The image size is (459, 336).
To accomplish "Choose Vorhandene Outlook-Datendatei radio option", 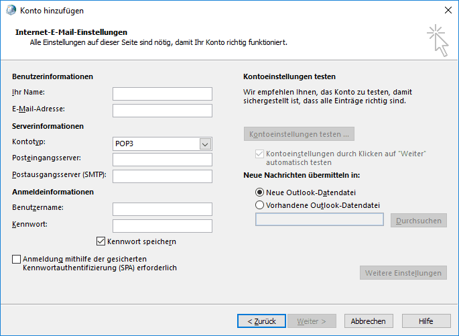I will (x=260, y=205).
